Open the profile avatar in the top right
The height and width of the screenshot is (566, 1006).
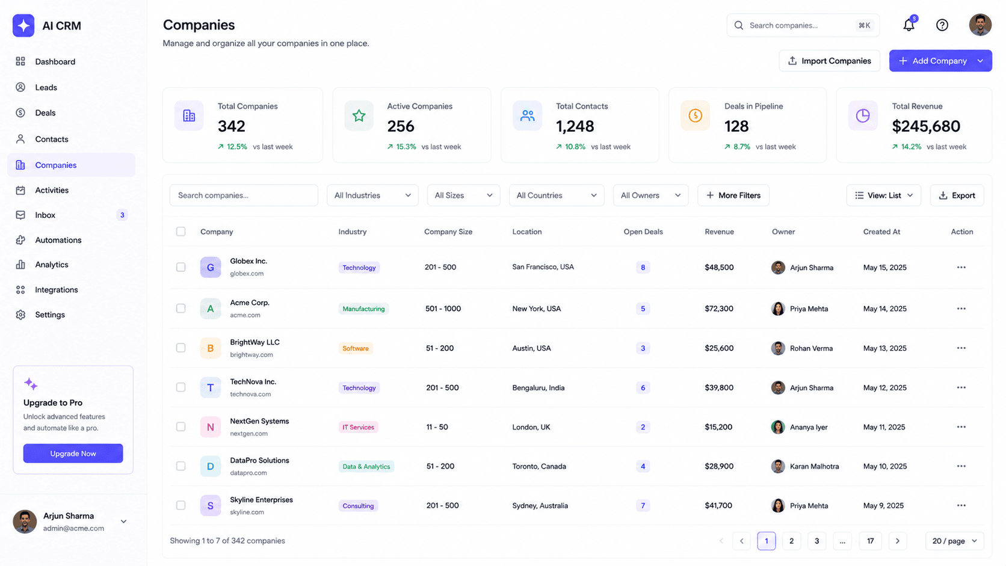[x=980, y=25]
